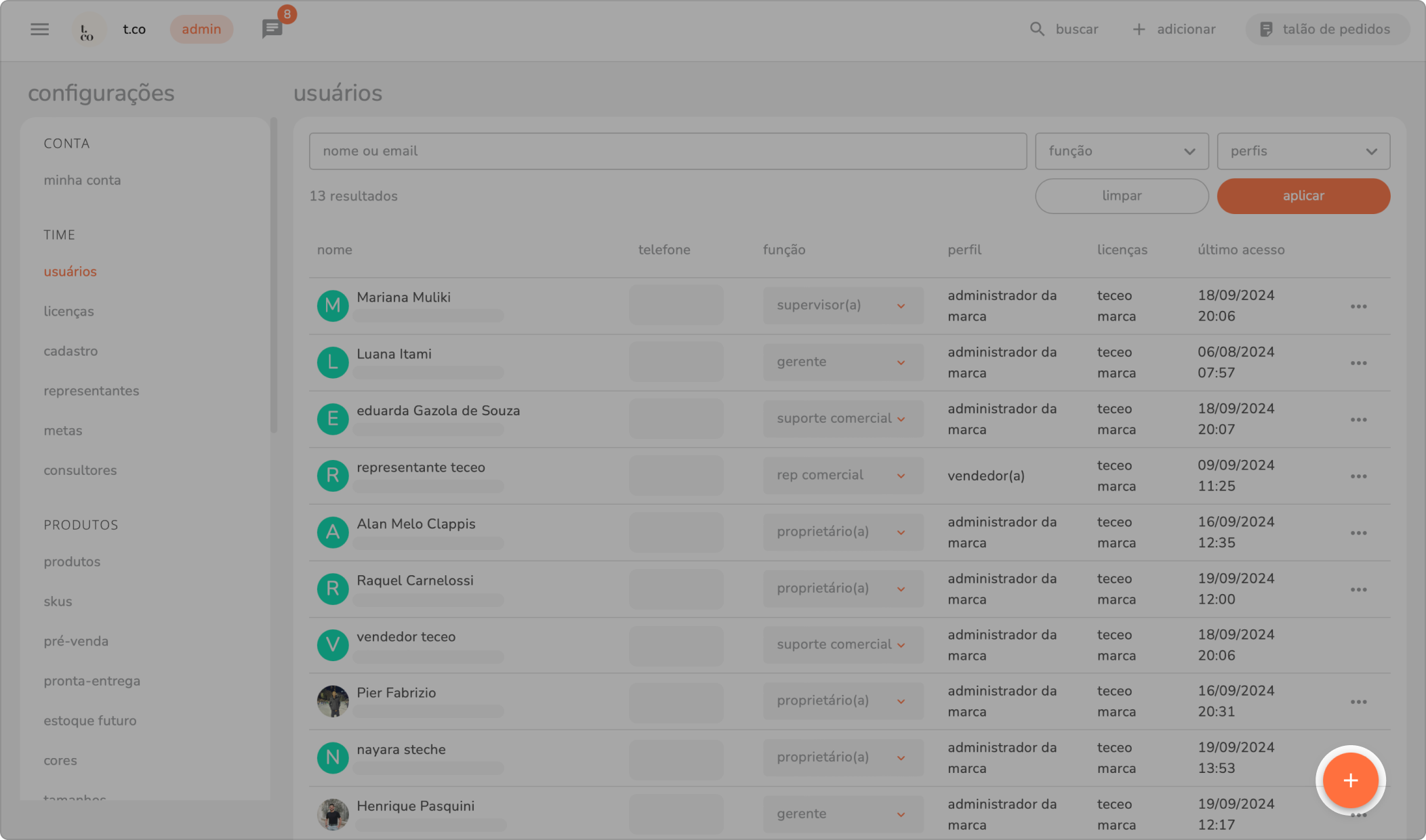Change Alan Melo Clappis proprietário(a) role dropdown
This screenshot has width=1426, height=840.
pyautogui.click(x=842, y=532)
